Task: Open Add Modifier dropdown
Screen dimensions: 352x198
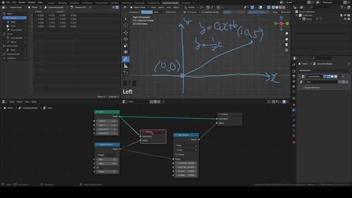Action: pos(323,70)
